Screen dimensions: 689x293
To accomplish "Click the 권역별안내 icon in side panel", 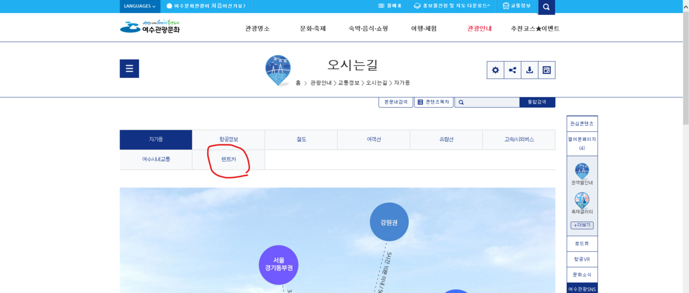I will pyautogui.click(x=582, y=174).
